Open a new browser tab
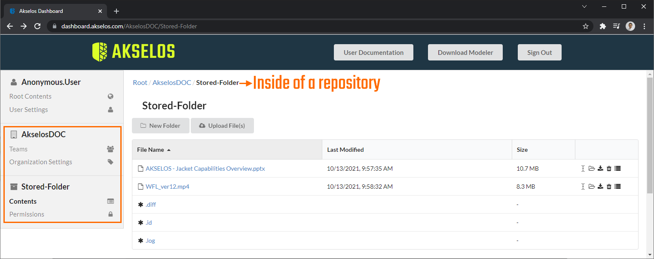Viewport: 654px width, 259px height. click(116, 11)
